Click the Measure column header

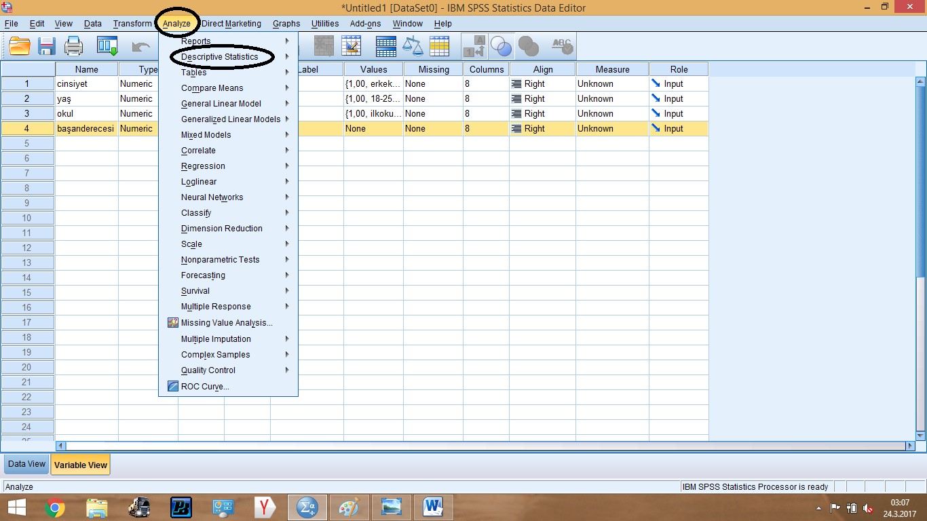click(x=612, y=69)
